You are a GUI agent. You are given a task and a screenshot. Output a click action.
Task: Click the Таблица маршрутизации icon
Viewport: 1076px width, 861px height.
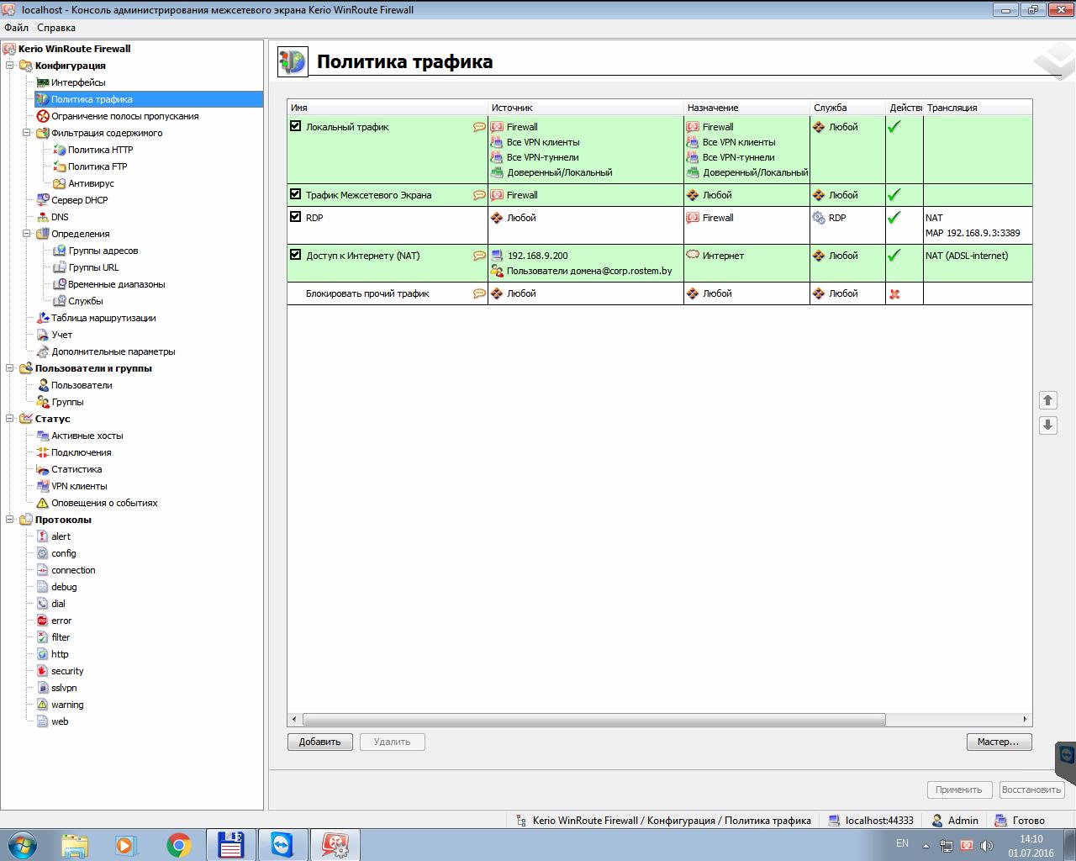[x=43, y=318]
